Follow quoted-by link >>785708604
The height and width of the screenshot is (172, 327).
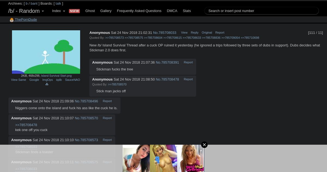[153, 38]
